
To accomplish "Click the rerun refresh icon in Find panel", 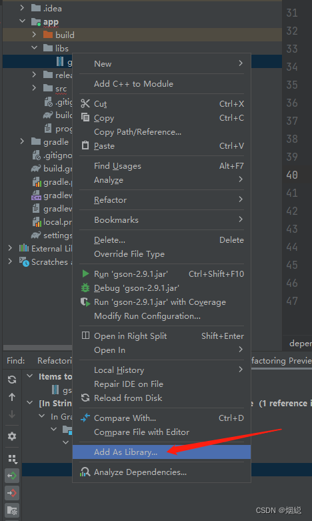I will [12, 380].
